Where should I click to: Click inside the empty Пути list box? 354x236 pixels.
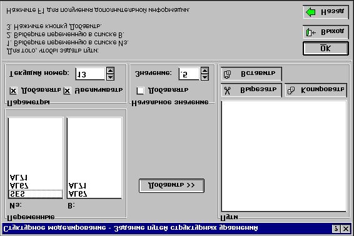[284, 156]
